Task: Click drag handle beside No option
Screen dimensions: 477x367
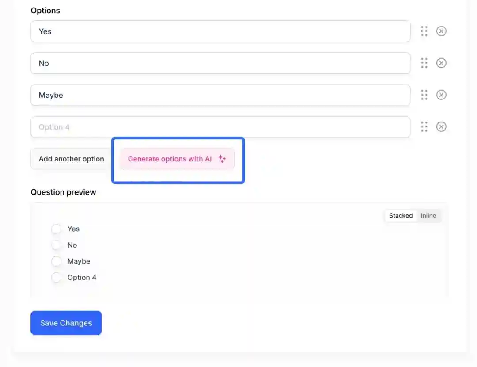Action: click(x=424, y=63)
